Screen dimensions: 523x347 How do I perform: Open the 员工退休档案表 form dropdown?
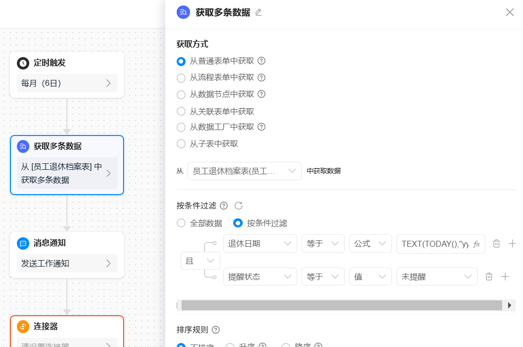click(245, 171)
